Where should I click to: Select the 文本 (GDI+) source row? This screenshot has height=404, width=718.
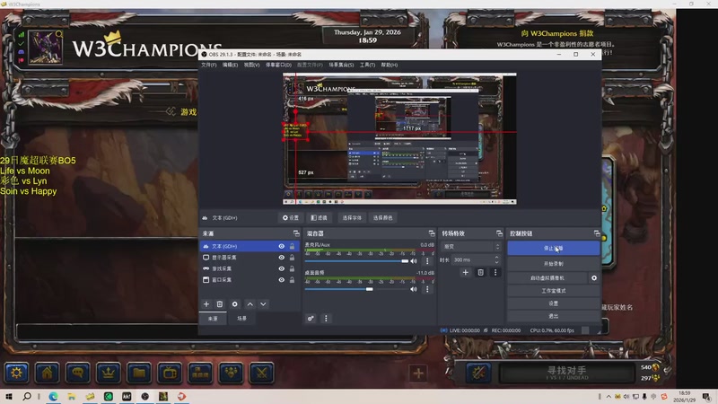[250, 246]
